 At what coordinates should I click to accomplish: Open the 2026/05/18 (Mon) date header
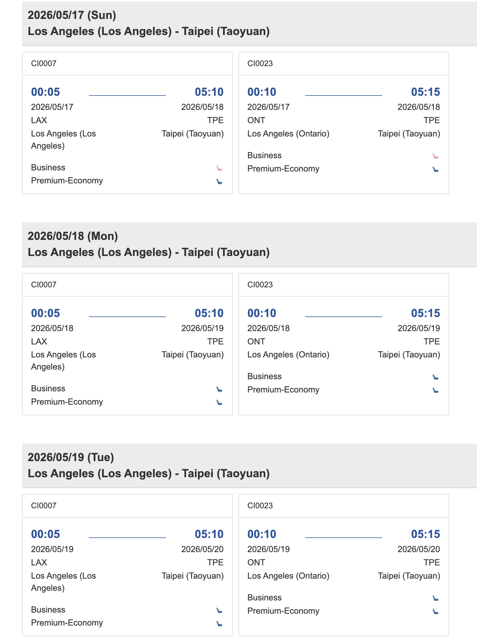pyautogui.click(x=73, y=236)
